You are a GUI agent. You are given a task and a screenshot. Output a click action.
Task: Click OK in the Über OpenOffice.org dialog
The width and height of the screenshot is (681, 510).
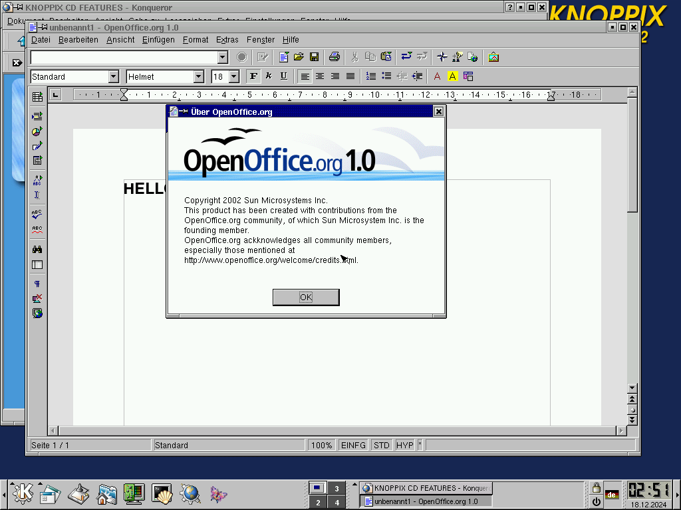306,297
